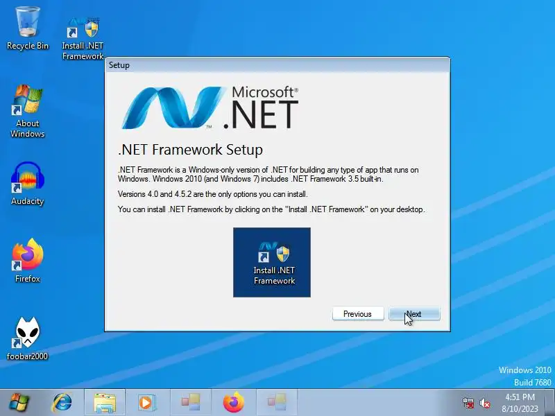Open Windows Media Player from taskbar

coord(146,403)
